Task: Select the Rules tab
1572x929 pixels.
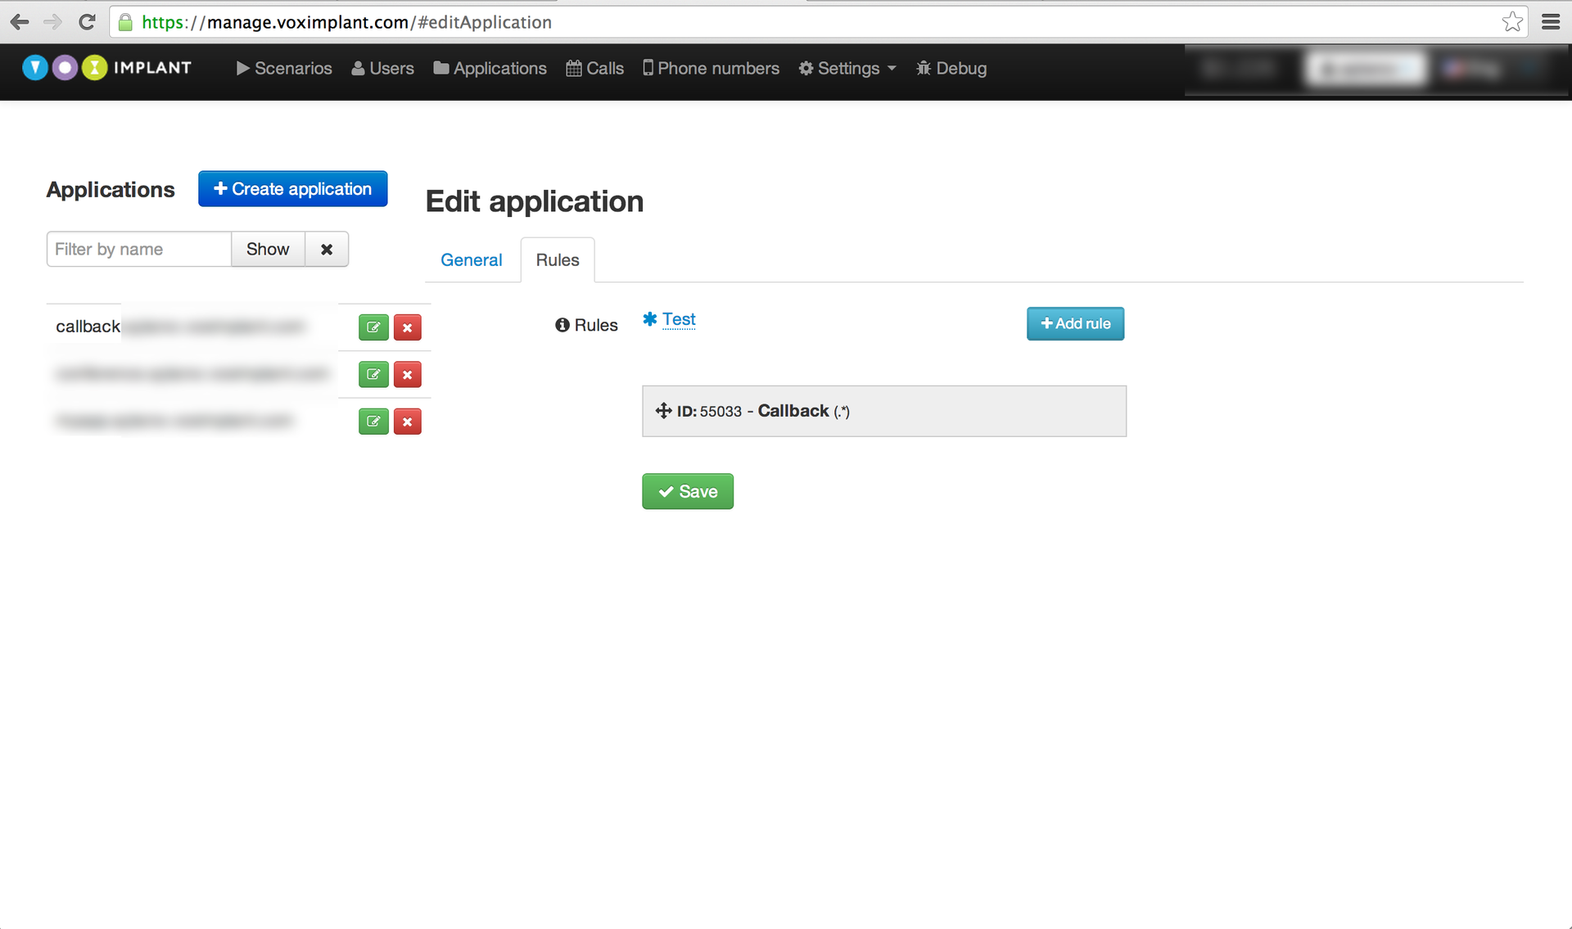Action: 558,260
